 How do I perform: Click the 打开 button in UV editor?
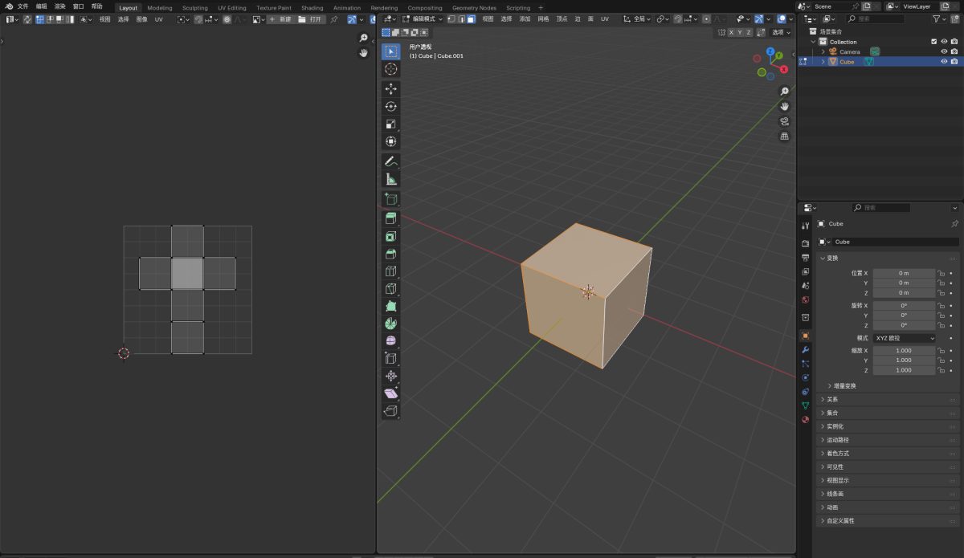click(x=311, y=18)
